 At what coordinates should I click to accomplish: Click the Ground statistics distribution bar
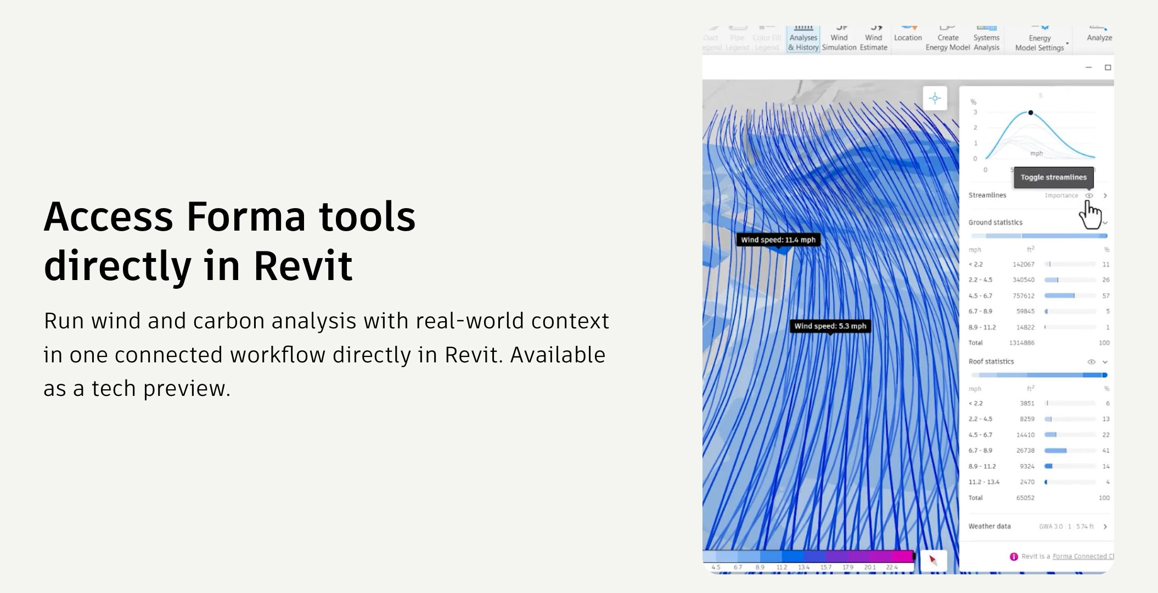(x=1039, y=236)
